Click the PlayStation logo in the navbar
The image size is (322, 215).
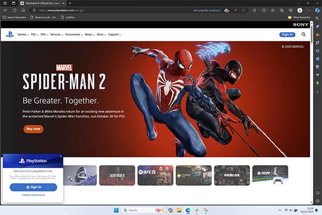(x=10, y=34)
